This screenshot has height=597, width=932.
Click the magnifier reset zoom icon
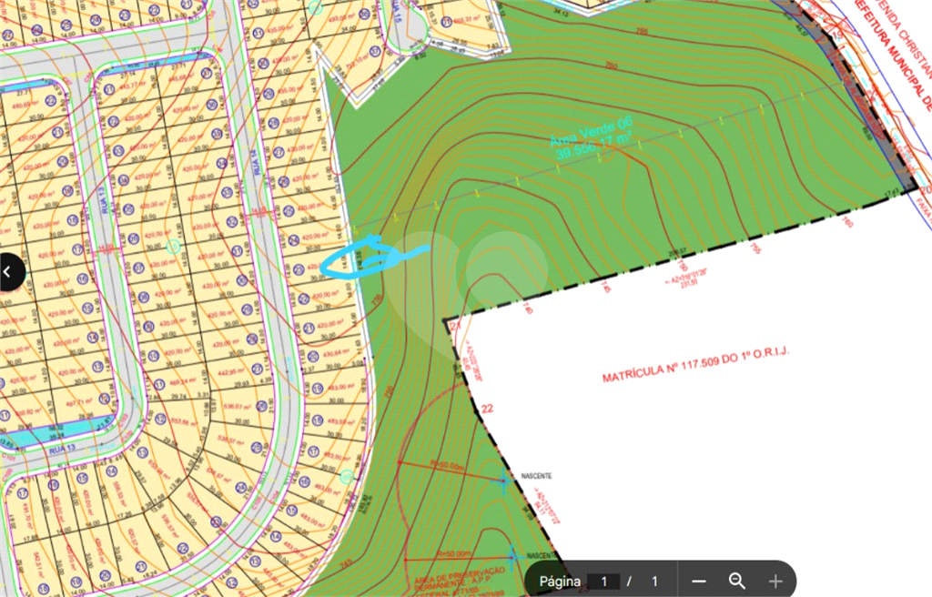tap(736, 581)
